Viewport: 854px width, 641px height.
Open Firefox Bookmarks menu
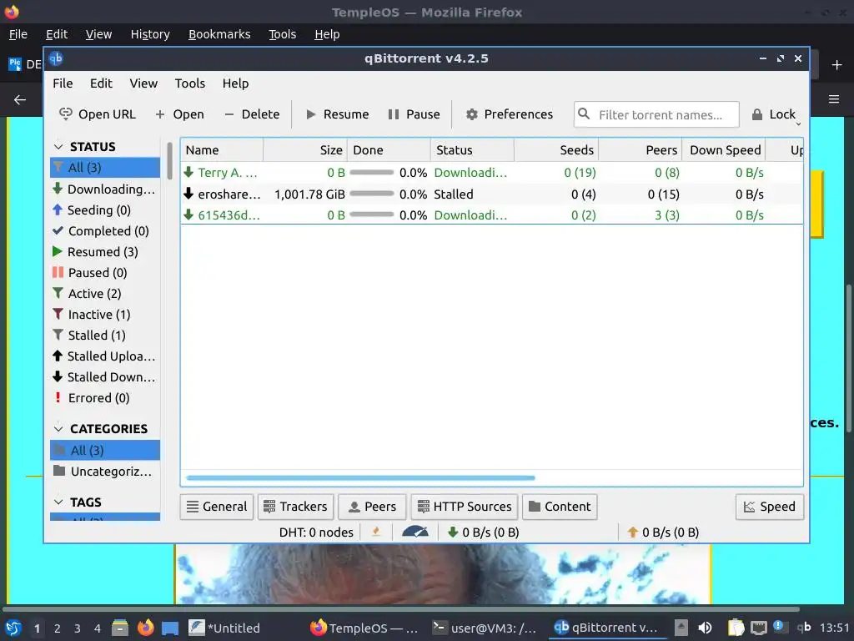coord(219,34)
